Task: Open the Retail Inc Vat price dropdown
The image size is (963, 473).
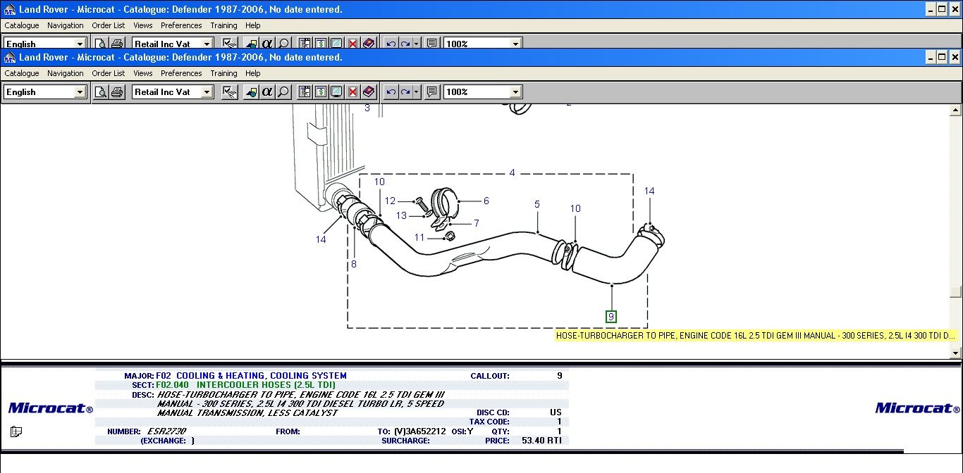Action: coord(207,92)
